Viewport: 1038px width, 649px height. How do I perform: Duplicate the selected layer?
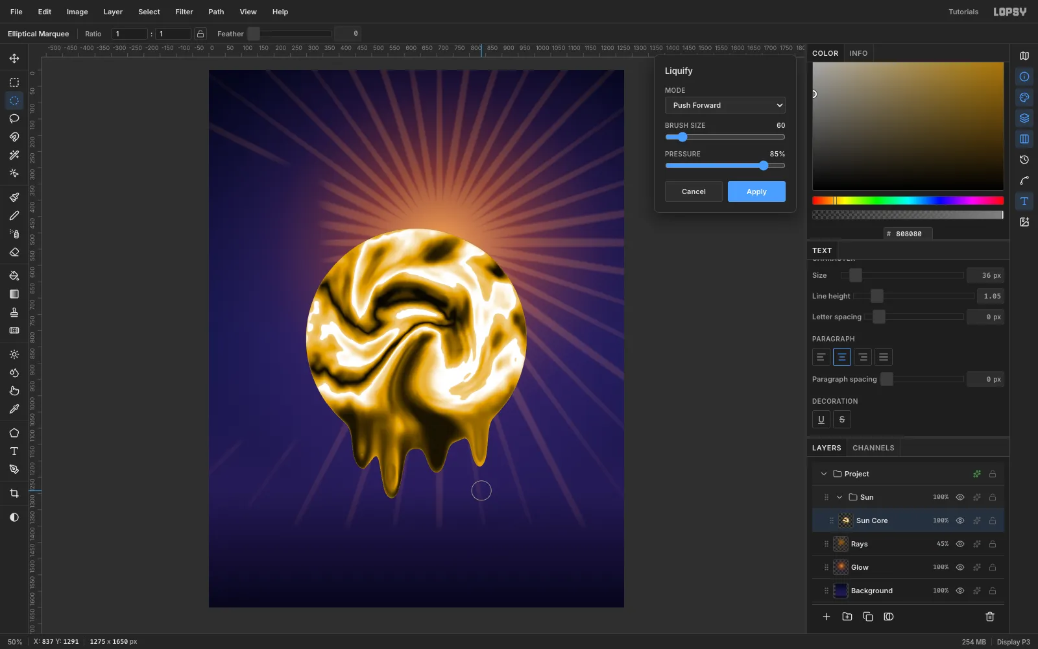868,617
